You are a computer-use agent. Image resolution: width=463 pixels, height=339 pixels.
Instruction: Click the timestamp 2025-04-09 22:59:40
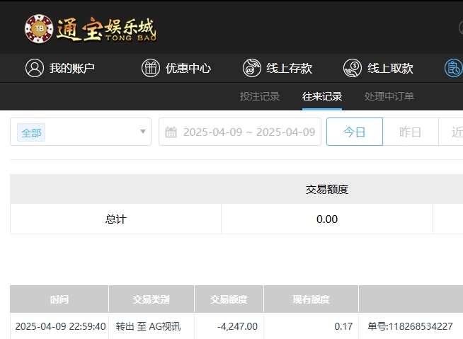61,326
